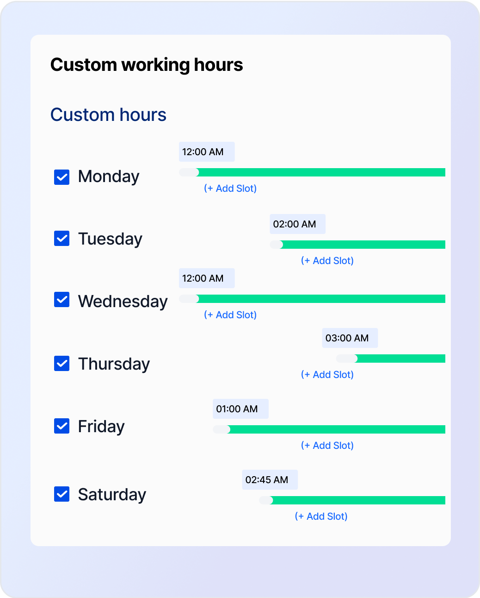This screenshot has height=598, width=480.
Task: Toggle the Tuesday checkbox off
Action: point(62,239)
